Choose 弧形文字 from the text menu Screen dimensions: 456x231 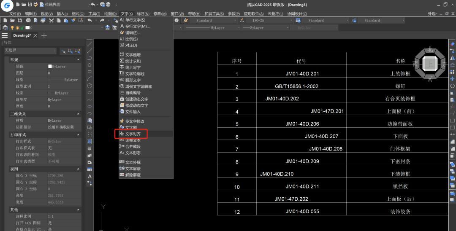(146, 80)
